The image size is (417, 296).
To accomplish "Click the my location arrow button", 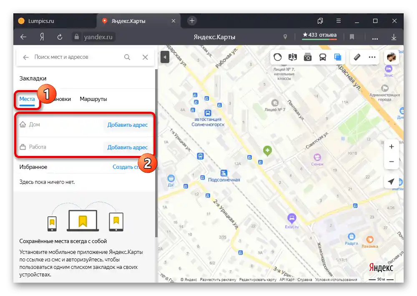I will 391,182.
